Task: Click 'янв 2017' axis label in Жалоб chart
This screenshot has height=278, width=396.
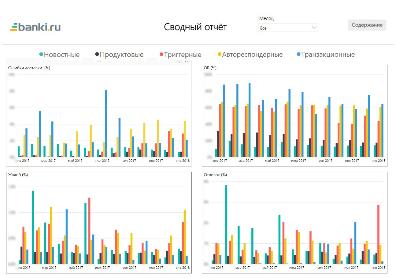Action: click(x=23, y=268)
